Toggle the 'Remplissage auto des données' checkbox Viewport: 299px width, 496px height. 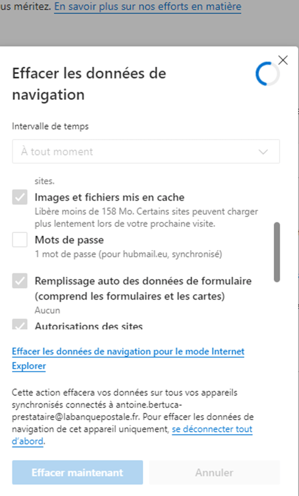[20, 281]
